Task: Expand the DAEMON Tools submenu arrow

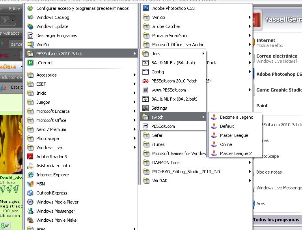Action: click(x=250, y=162)
